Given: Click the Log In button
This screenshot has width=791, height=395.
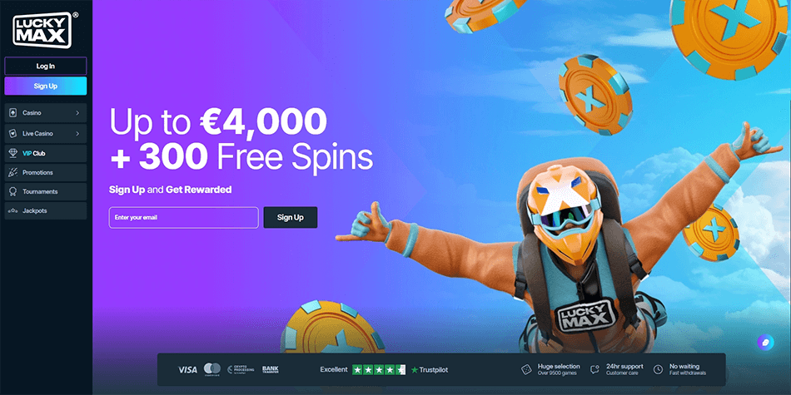Looking at the screenshot, I should coord(46,66).
